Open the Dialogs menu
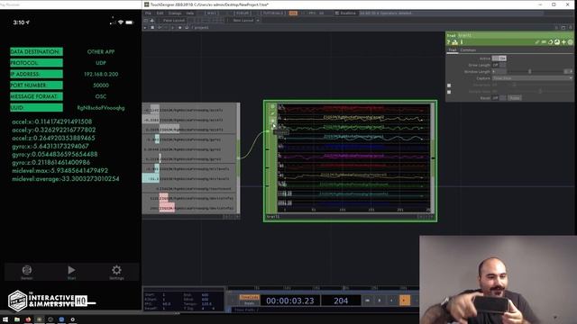Viewport: 577px width, 324px height. click(174, 13)
